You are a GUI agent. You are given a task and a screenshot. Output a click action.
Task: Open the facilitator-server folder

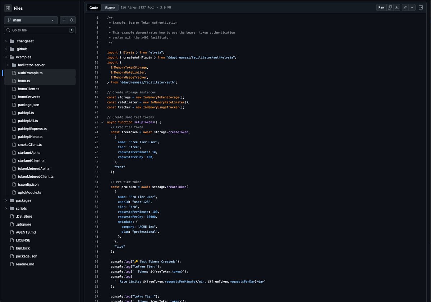point(31,65)
